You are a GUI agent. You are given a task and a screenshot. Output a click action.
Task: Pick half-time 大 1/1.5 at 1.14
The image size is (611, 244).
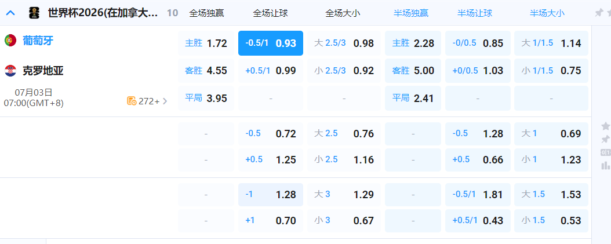pos(551,43)
